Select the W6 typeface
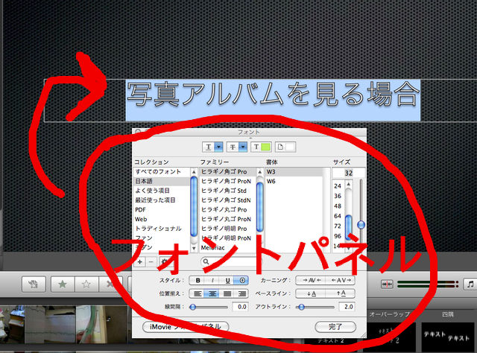Screen dimensions: 477x353 294,181
